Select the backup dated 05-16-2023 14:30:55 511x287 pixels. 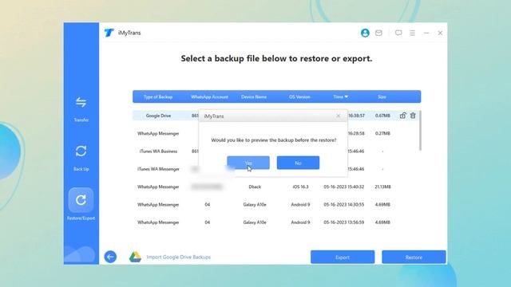pos(275,205)
